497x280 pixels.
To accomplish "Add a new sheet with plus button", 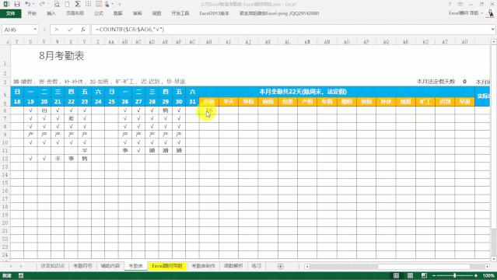I will tap(281, 266).
